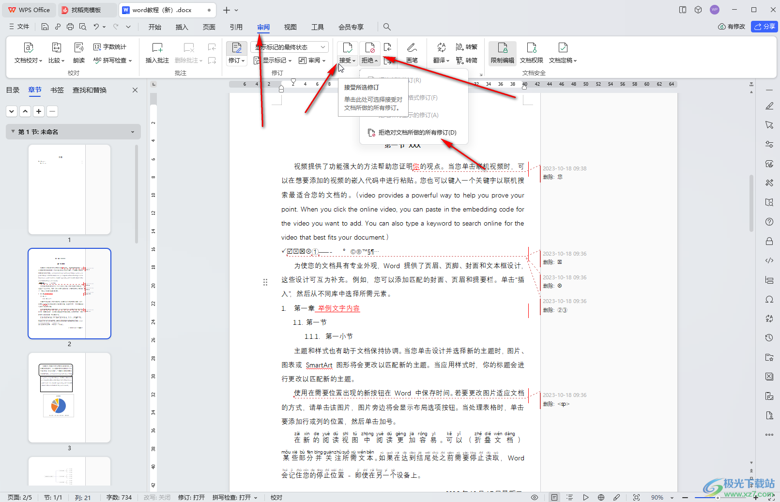The image size is (780, 502).
Task: Open 查找和替换 find and replace tab
Action: (90, 90)
